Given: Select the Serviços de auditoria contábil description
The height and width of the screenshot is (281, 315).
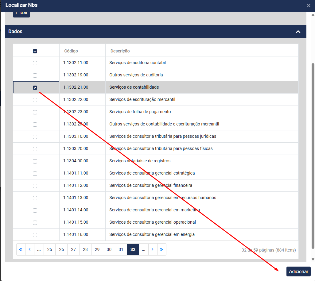Looking at the screenshot, I should 138,63.
